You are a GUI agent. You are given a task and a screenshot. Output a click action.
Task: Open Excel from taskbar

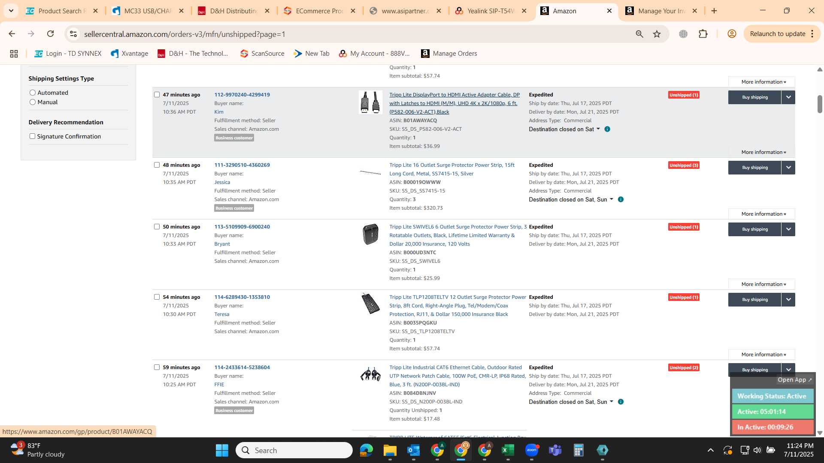[508, 450]
